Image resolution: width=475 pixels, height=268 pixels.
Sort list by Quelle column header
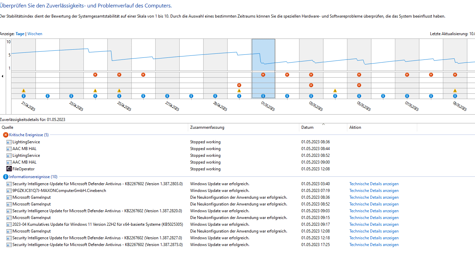pyautogui.click(x=94, y=127)
